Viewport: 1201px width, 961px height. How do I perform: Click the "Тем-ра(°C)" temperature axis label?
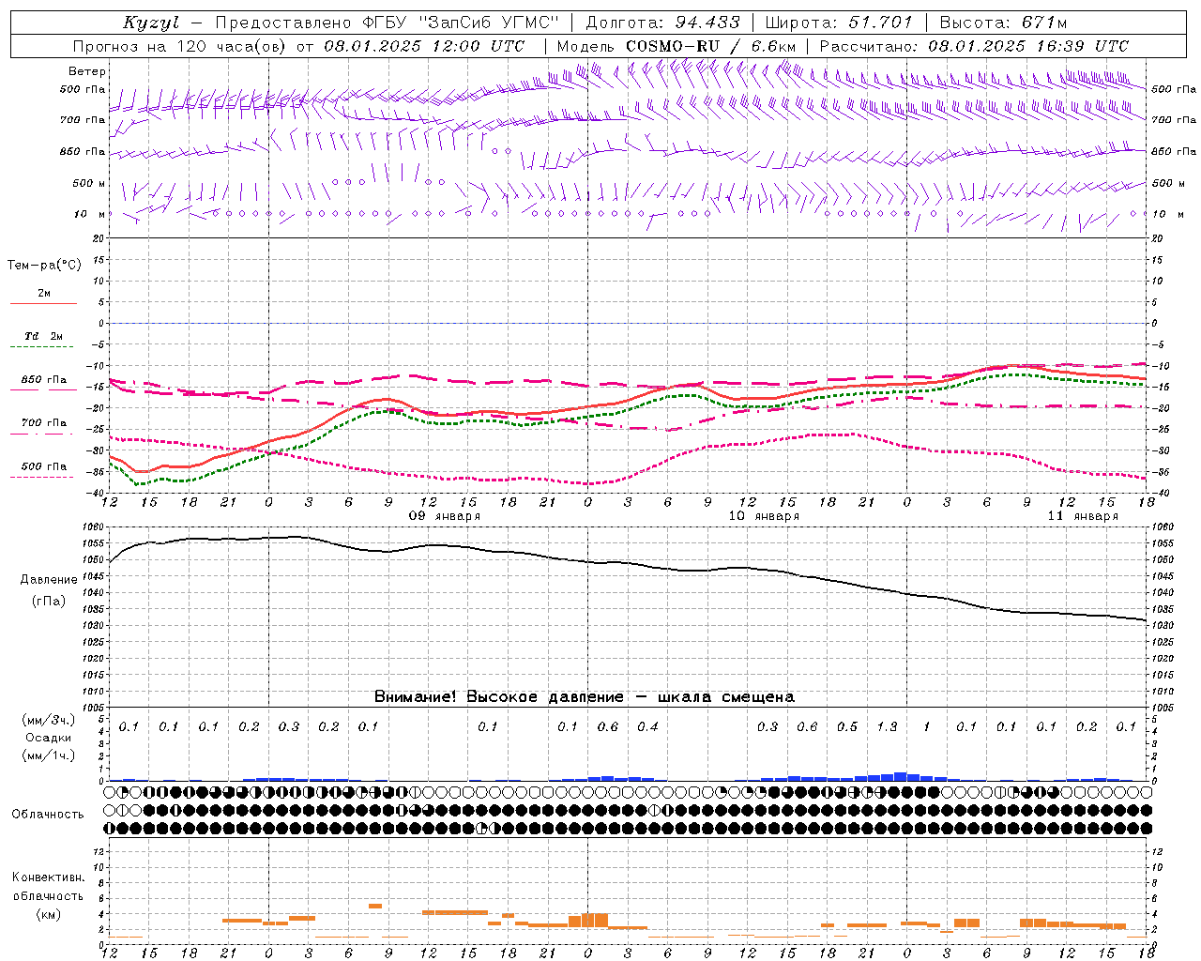pyautogui.click(x=44, y=266)
